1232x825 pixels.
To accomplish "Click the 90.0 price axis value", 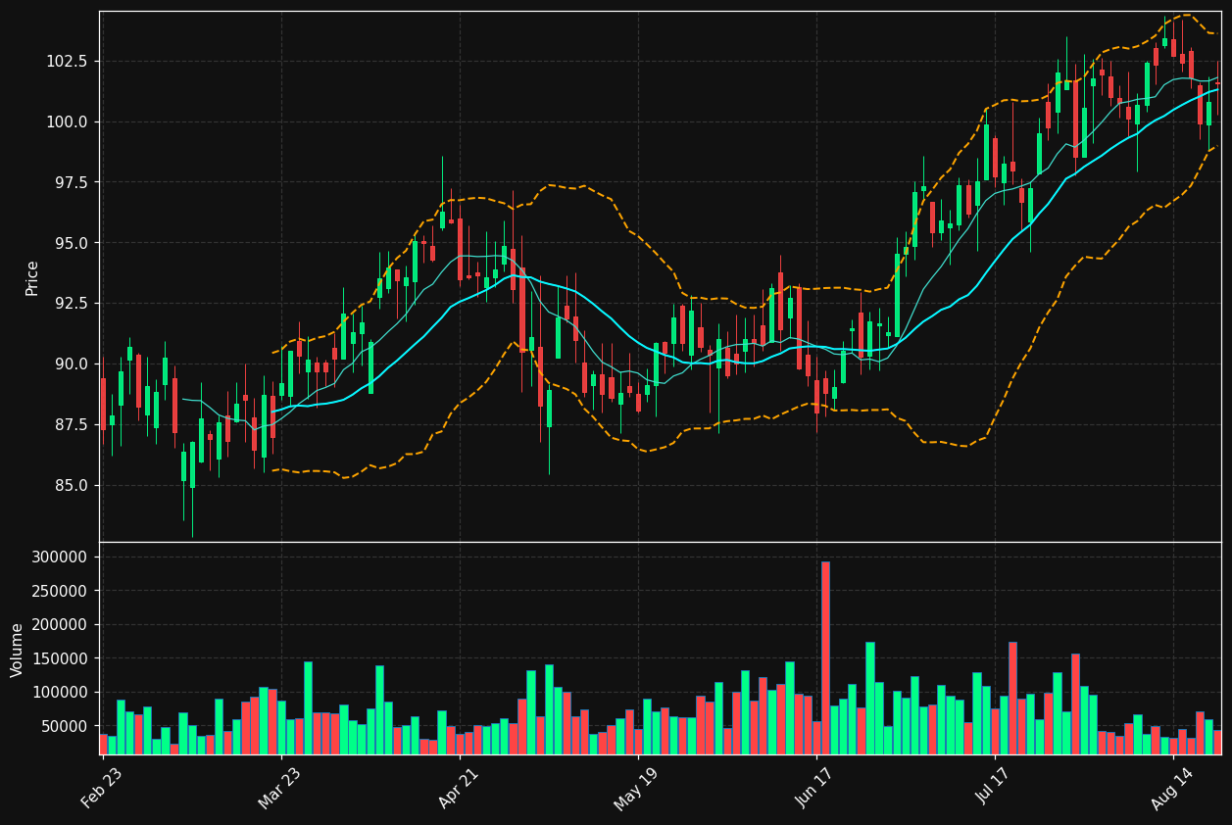I will [73, 364].
